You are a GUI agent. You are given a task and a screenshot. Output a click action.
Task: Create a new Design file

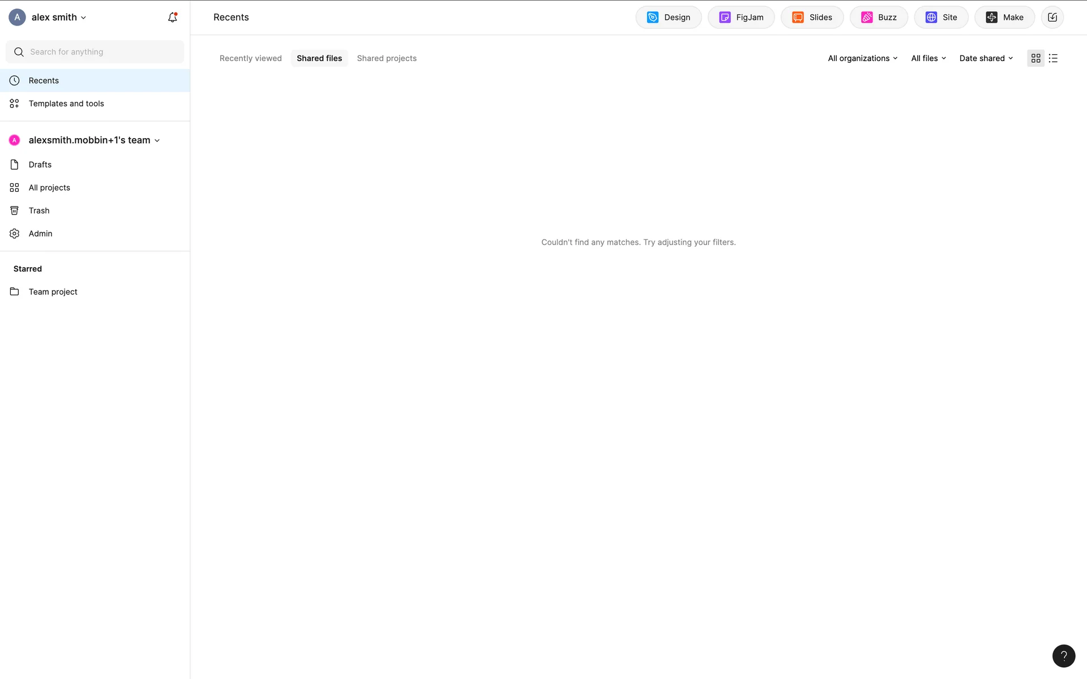668,18
